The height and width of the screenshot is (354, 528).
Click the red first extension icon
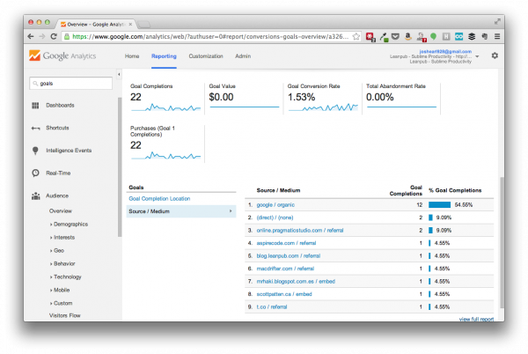[x=370, y=37]
